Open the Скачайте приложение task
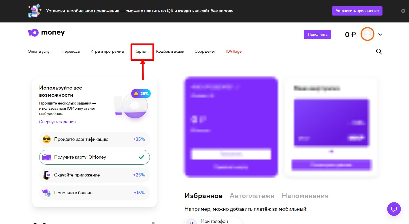409x224 pixels. click(x=95, y=175)
